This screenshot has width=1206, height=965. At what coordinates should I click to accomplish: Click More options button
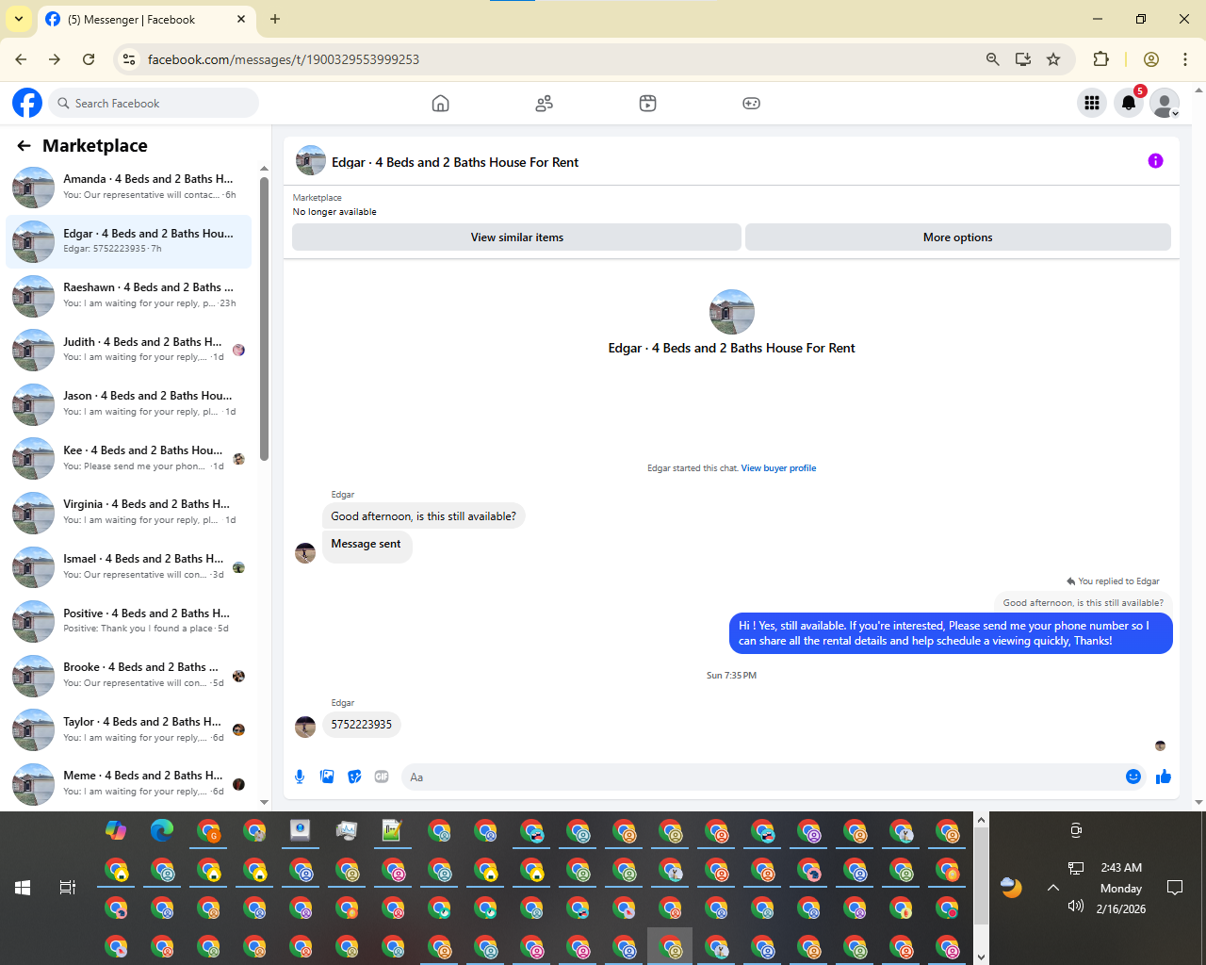coord(957,237)
